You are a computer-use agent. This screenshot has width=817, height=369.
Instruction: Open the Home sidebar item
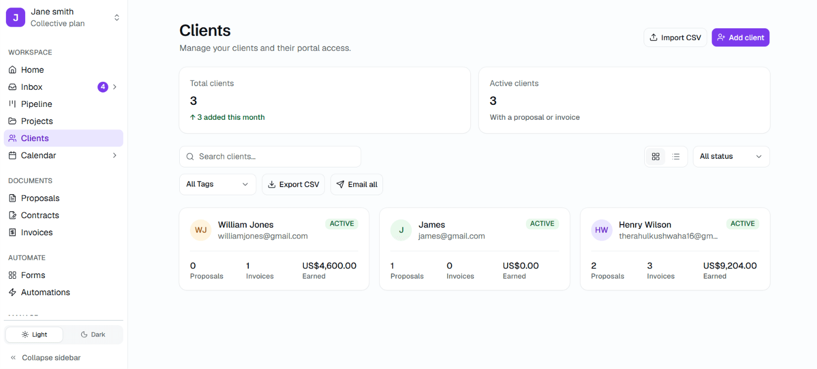click(63, 70)
